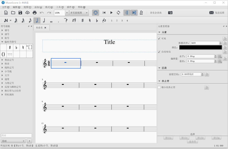This screenshot has height=149, width=228.
Task: Close the 未命名 score tab
Action: [45, 28]
